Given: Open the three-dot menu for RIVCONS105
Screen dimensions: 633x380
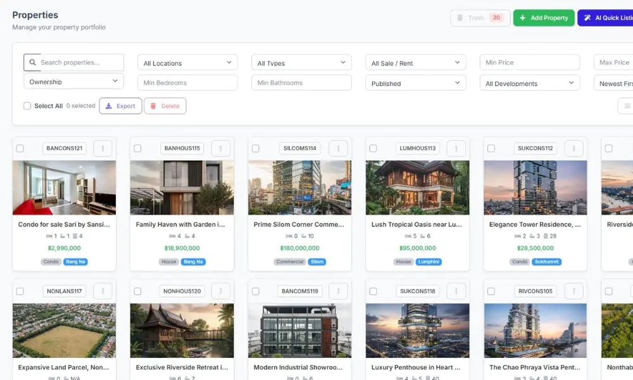Looking at the screenshot, I should tap(573, 291).
